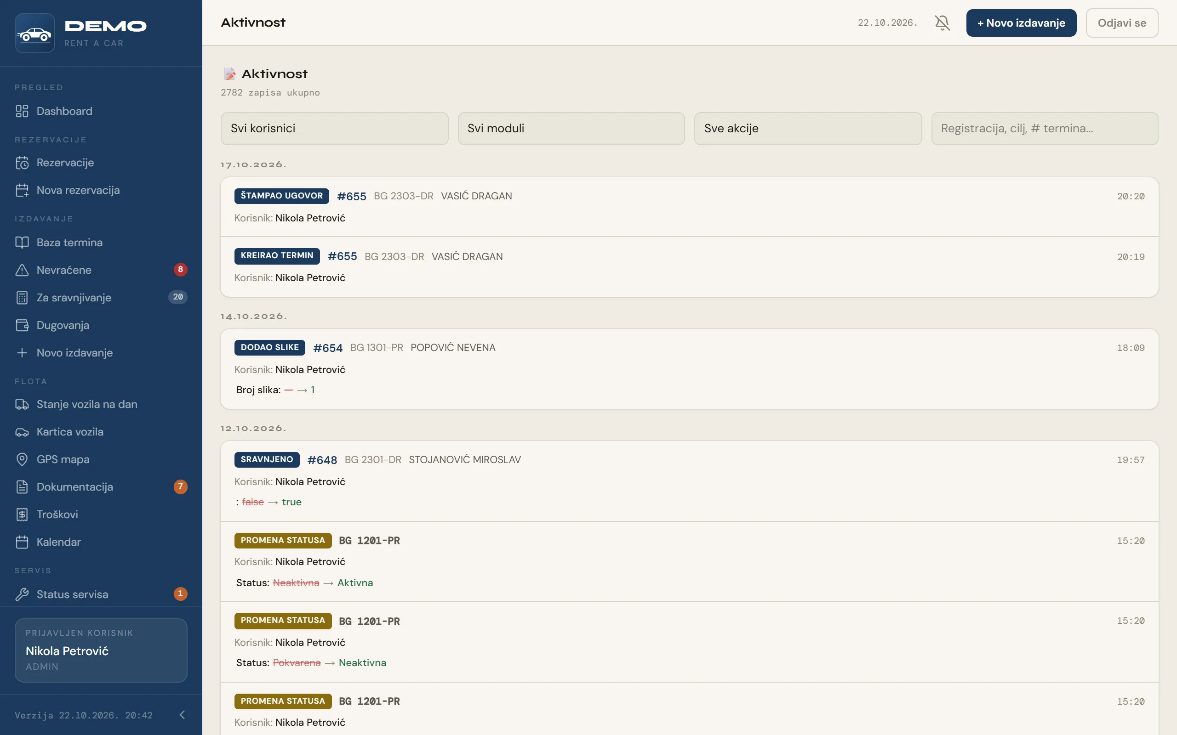Screen dimensions: 1177x735
Task: Click the status value Aktivna
Action: [x=355, y=583]
